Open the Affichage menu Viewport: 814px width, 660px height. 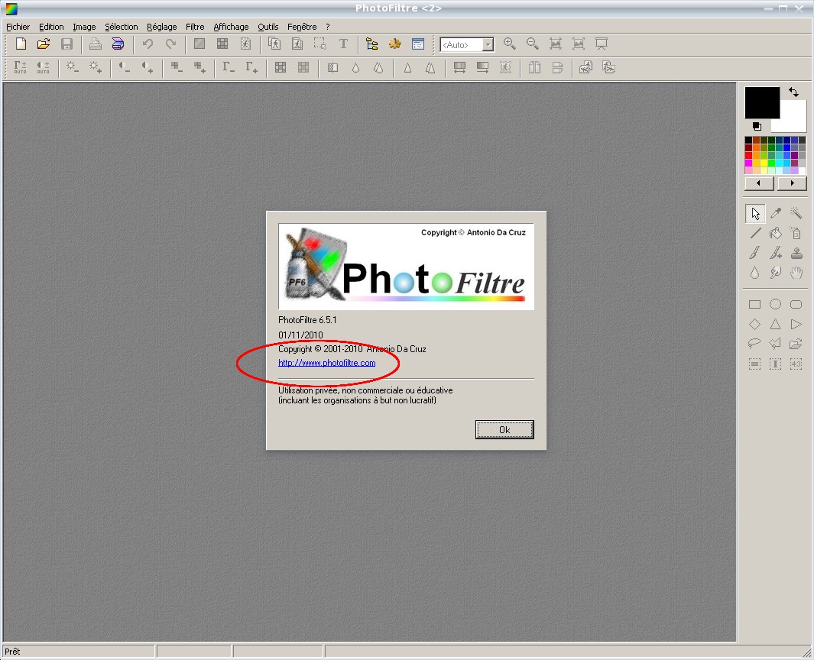231,27
